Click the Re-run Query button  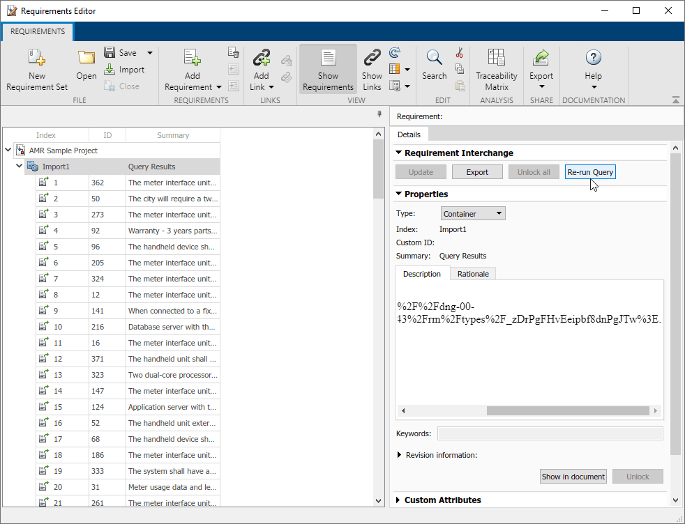[590, 172]
